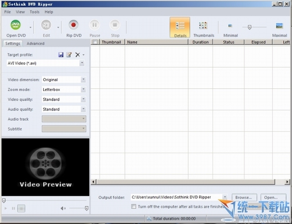
Task: Stop the video preview
Action: [x=21, y=208]
